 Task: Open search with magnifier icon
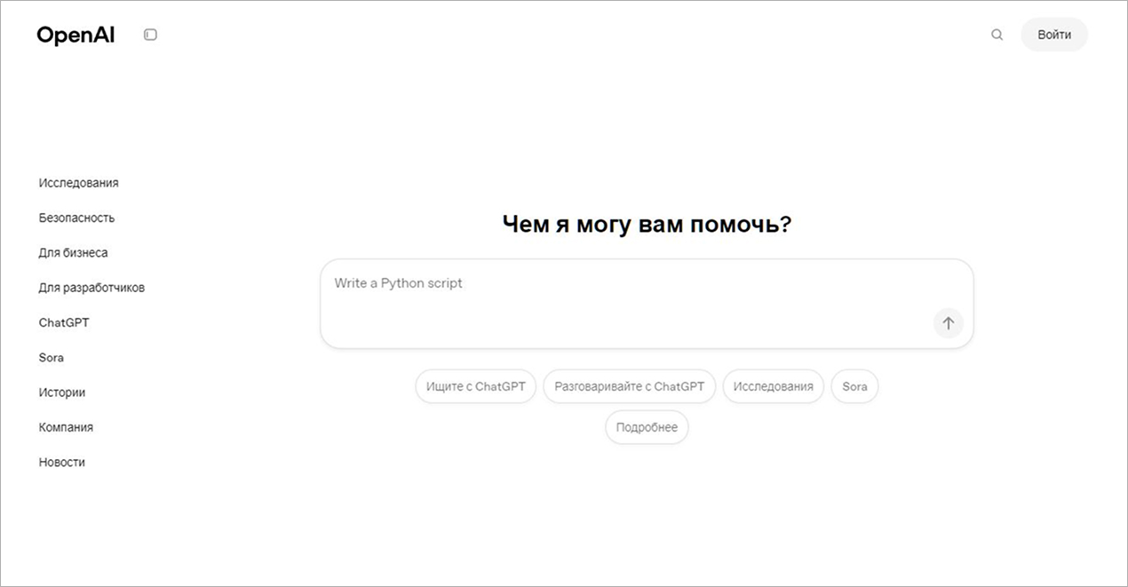(997, 35)
